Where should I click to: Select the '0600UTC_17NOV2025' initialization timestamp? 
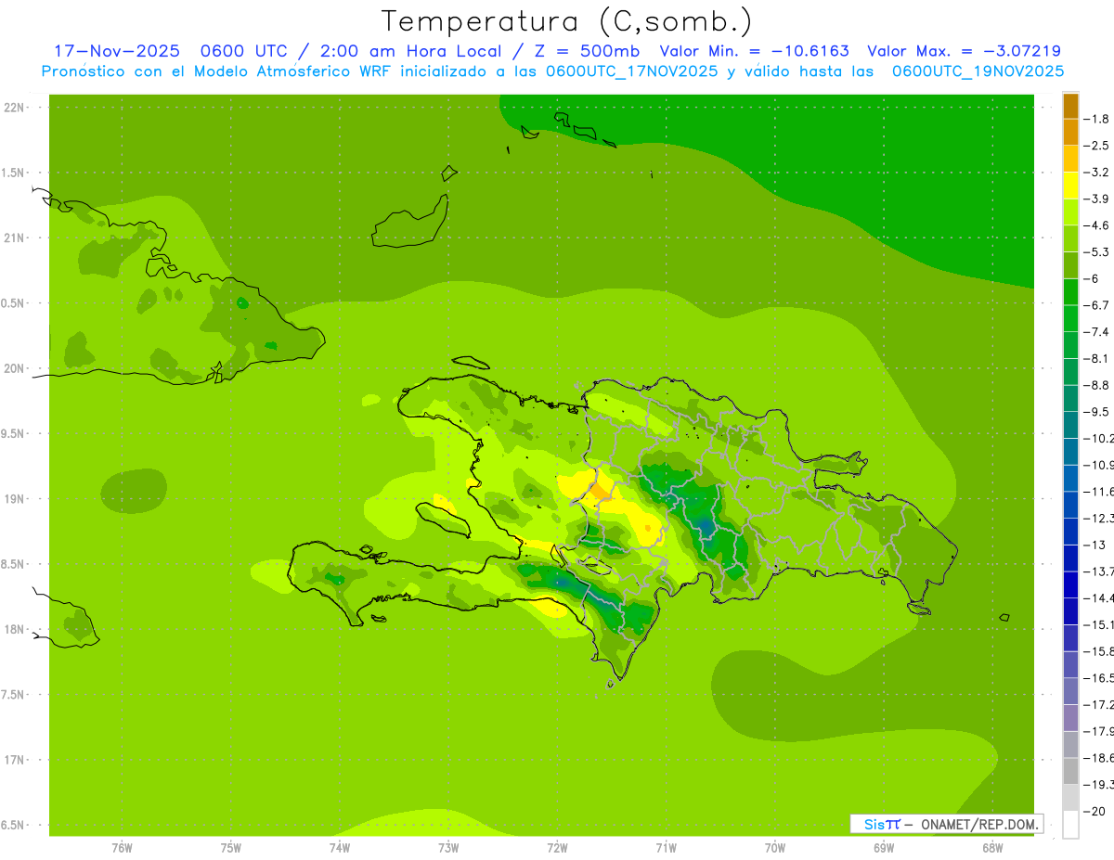[631, 71]
